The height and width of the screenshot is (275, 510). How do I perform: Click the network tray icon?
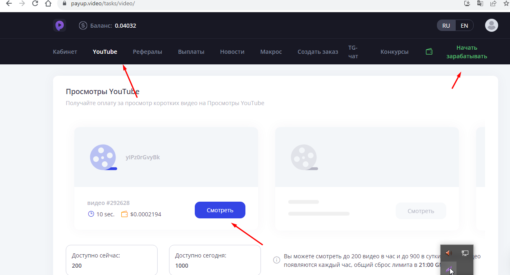click(465, 253)
